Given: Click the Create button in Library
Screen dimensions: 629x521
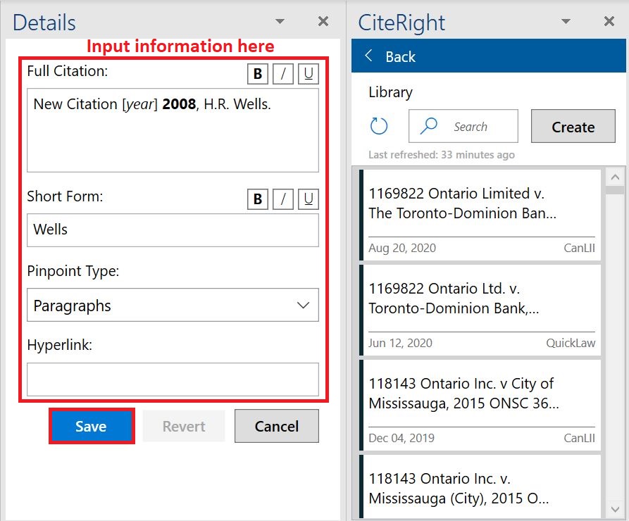Looking at the screenshot, I should 573,127.
